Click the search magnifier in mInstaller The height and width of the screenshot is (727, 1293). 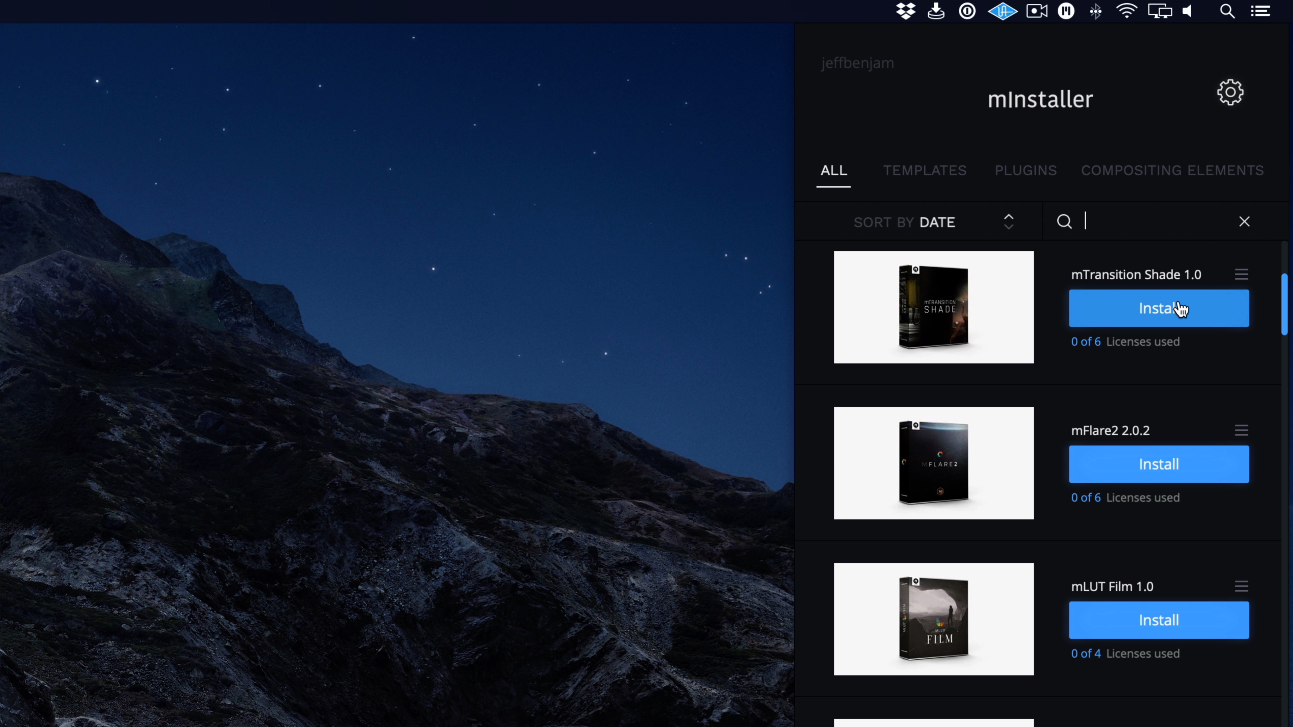tap(1064, 221)
